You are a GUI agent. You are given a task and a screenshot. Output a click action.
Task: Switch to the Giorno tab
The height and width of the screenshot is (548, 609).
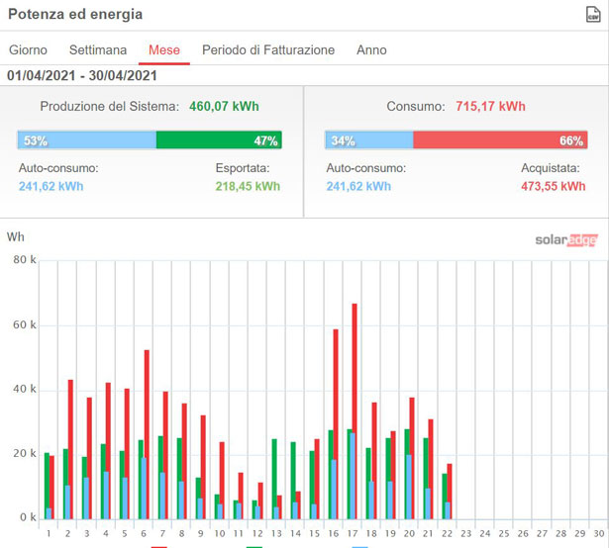pos(28,49)
